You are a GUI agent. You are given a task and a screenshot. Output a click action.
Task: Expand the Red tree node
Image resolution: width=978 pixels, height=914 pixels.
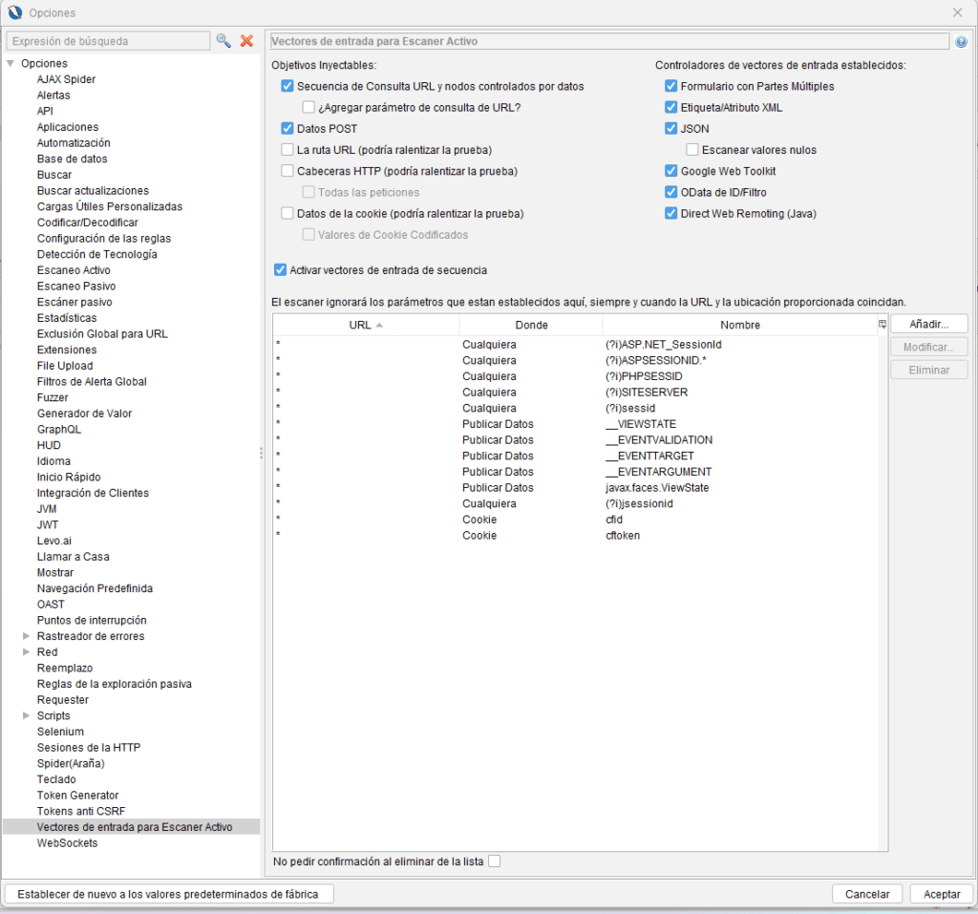point(26,652)
